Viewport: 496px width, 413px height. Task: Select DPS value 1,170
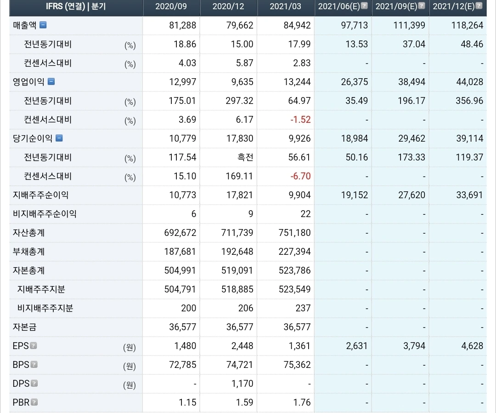[242, 384]
